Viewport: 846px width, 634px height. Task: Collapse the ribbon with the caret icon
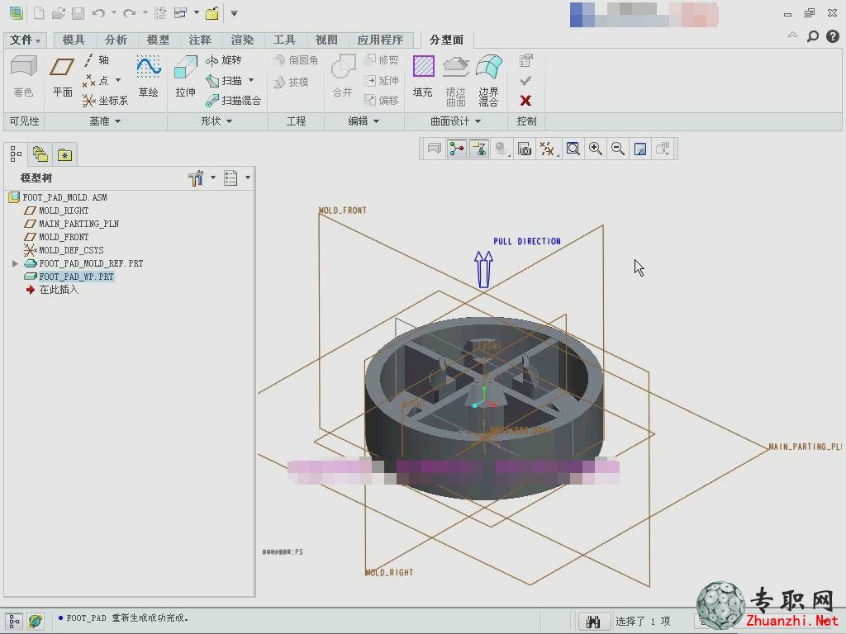[792, 35]
